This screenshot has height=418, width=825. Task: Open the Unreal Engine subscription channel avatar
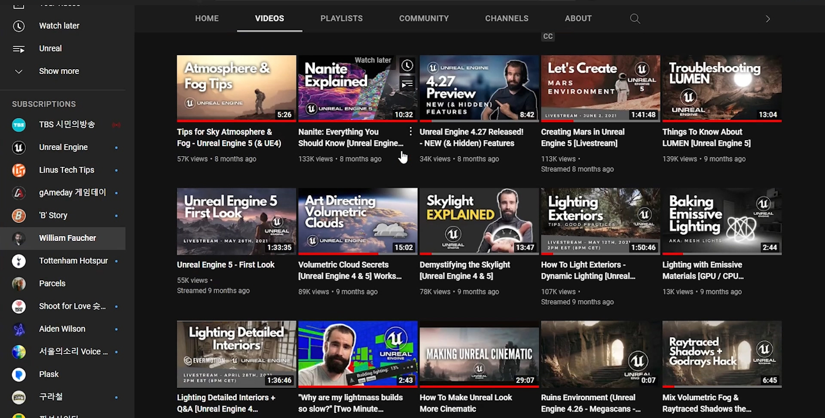pos(18,148)
